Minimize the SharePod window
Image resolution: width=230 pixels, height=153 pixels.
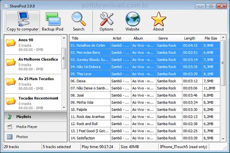[x=200, y=6]
